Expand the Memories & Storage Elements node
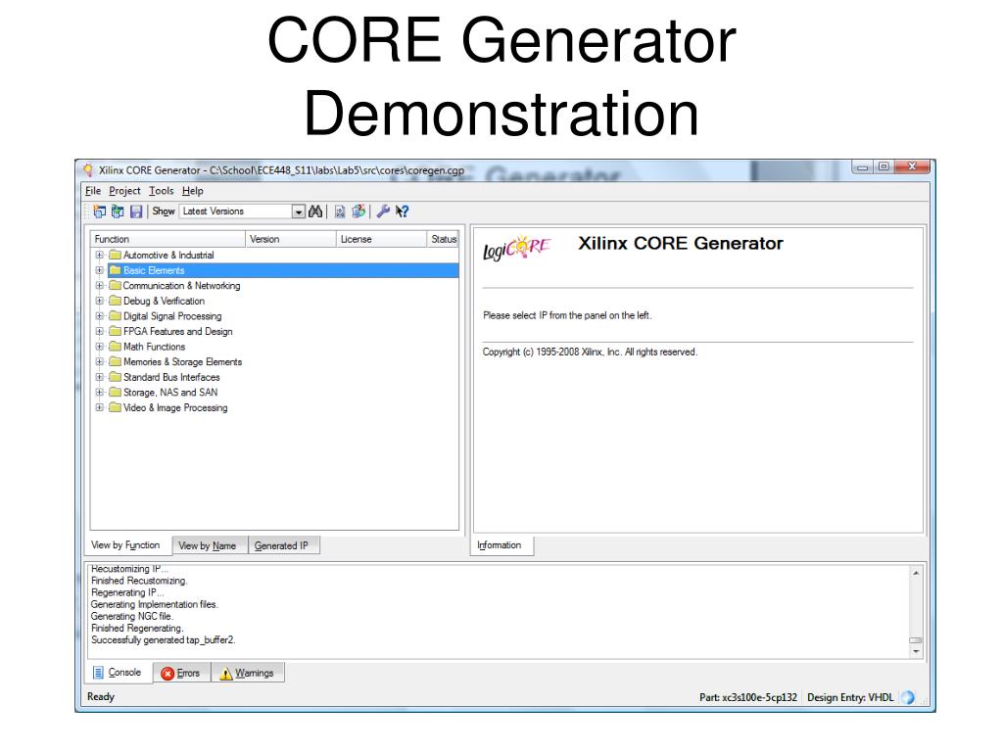Screen dimensions: 1003x752 (x=99, y=361)
